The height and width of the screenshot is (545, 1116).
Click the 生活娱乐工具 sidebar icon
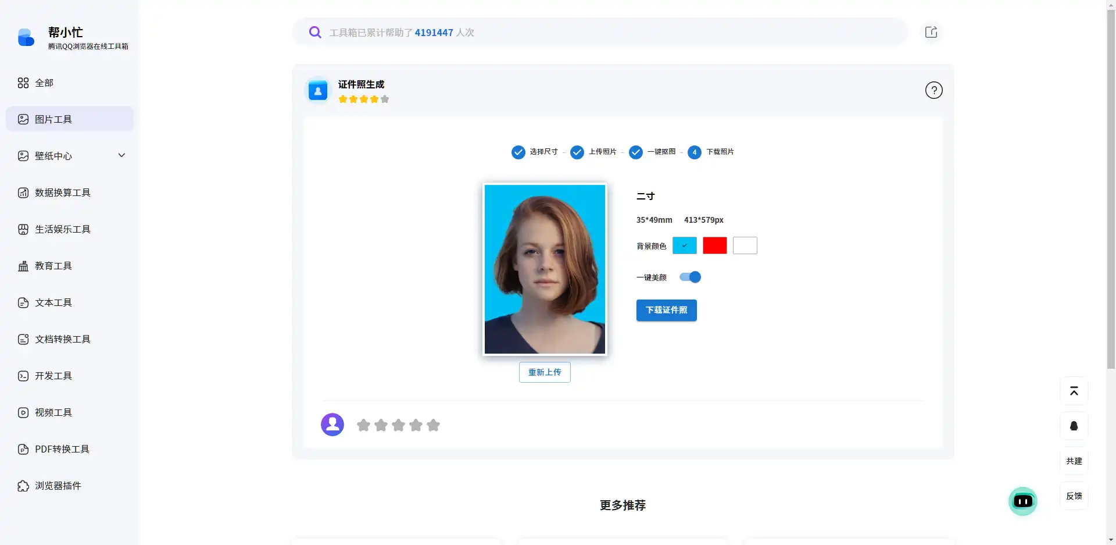click(23, 229)
